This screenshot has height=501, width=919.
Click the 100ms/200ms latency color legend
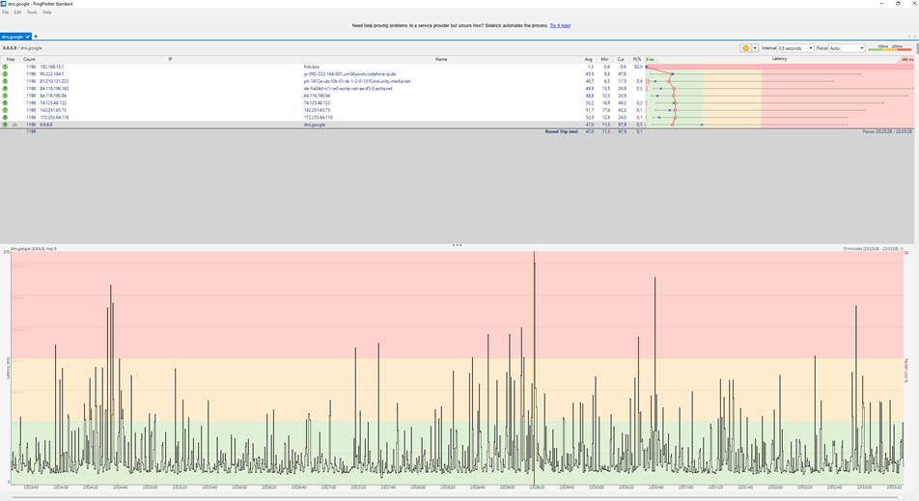[x=890, y=48]
